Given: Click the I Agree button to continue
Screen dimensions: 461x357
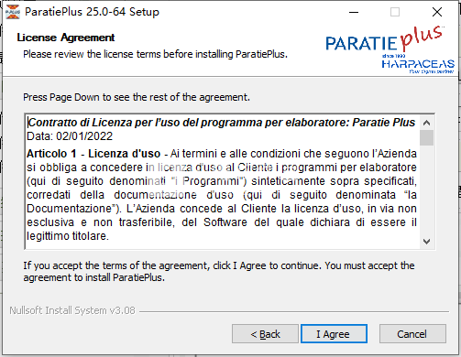Looking at the screenshot, I should pyautogui.click(x=334, y=334).
